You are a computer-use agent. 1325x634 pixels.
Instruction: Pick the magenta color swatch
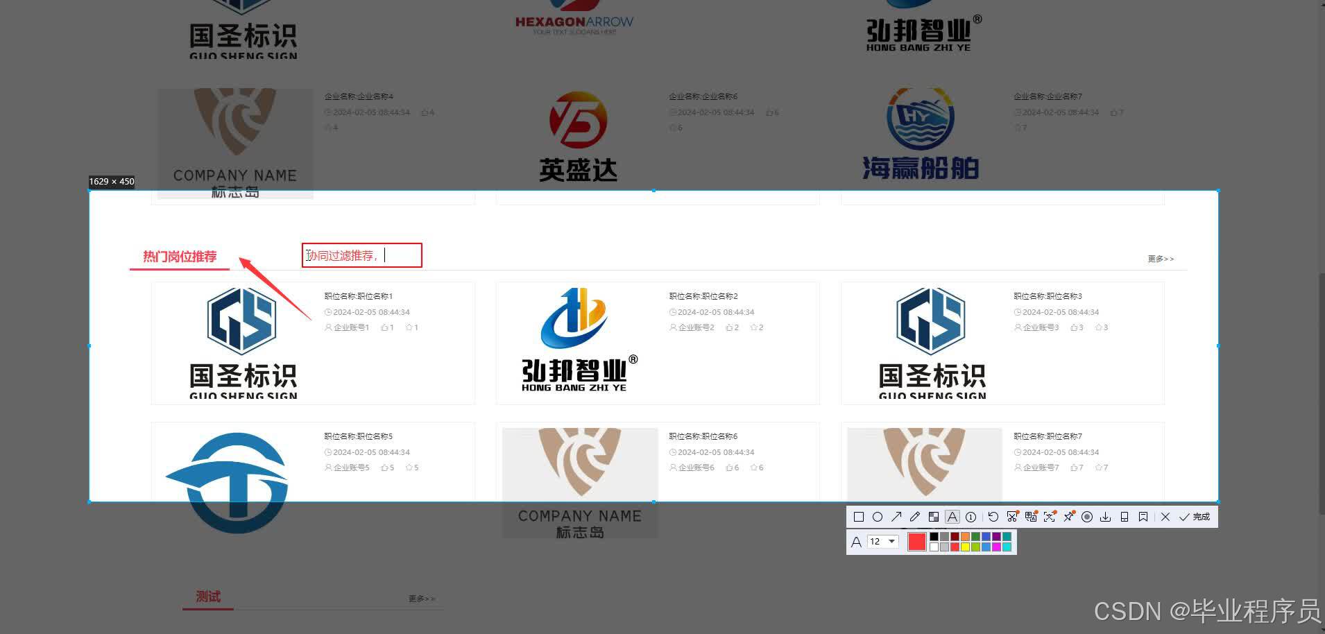pos(996,547)
